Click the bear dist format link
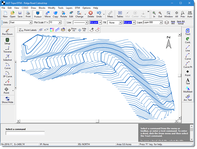197x149 pixels. tap(181, 23)
